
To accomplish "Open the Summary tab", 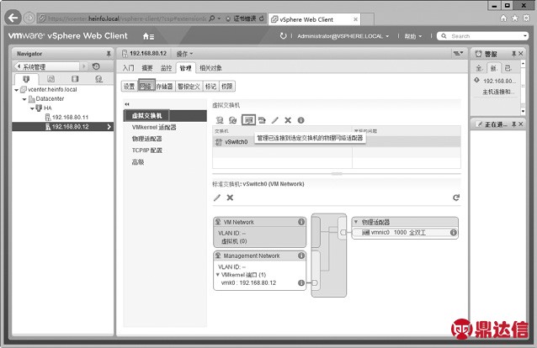I will click(x=147, y=68).
